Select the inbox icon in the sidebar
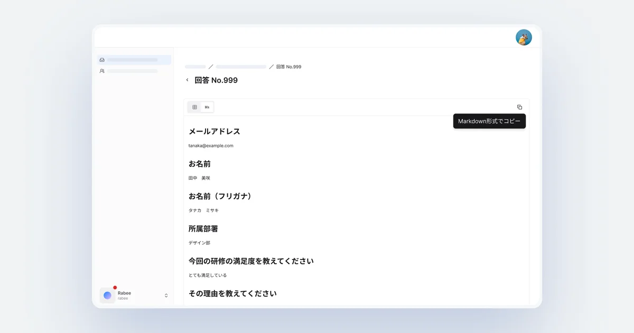The width and height of the screenshot is (634, 333). click(102, 60)
